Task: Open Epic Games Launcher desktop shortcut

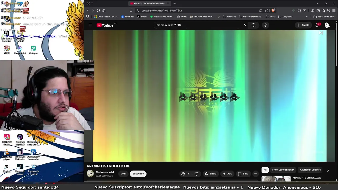Action: [7, 36]
